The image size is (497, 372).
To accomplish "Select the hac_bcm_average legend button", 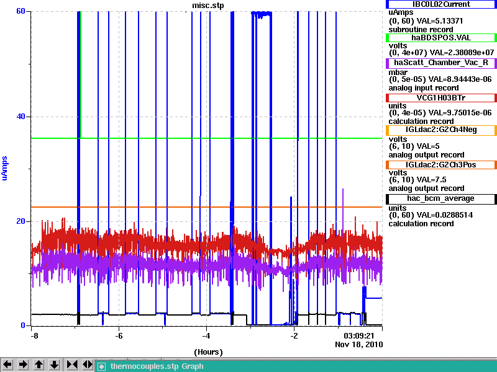I will pos(441,198).
